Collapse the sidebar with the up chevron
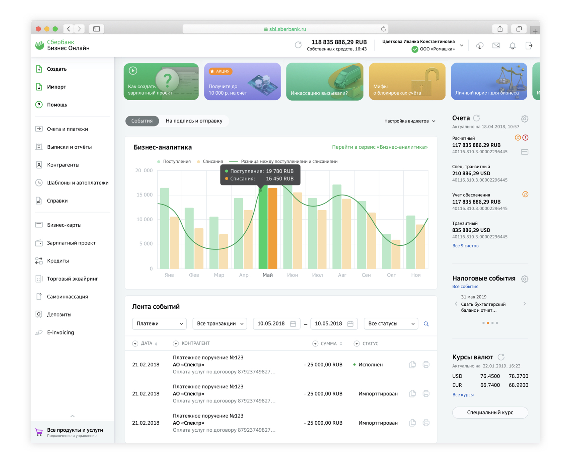 point(72,416)
